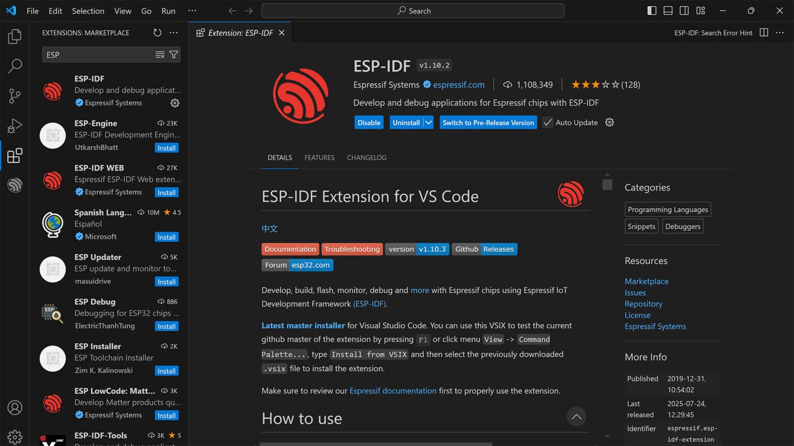The width and height of the screenshot is (794, 446).
Task: Open the Explorer view in activity bar
Action: tap(15, 37)
